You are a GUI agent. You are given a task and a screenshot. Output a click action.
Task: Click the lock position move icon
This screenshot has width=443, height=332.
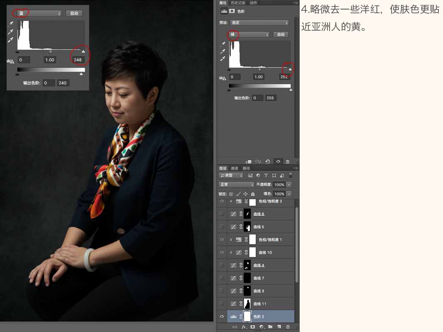point(245,194)
